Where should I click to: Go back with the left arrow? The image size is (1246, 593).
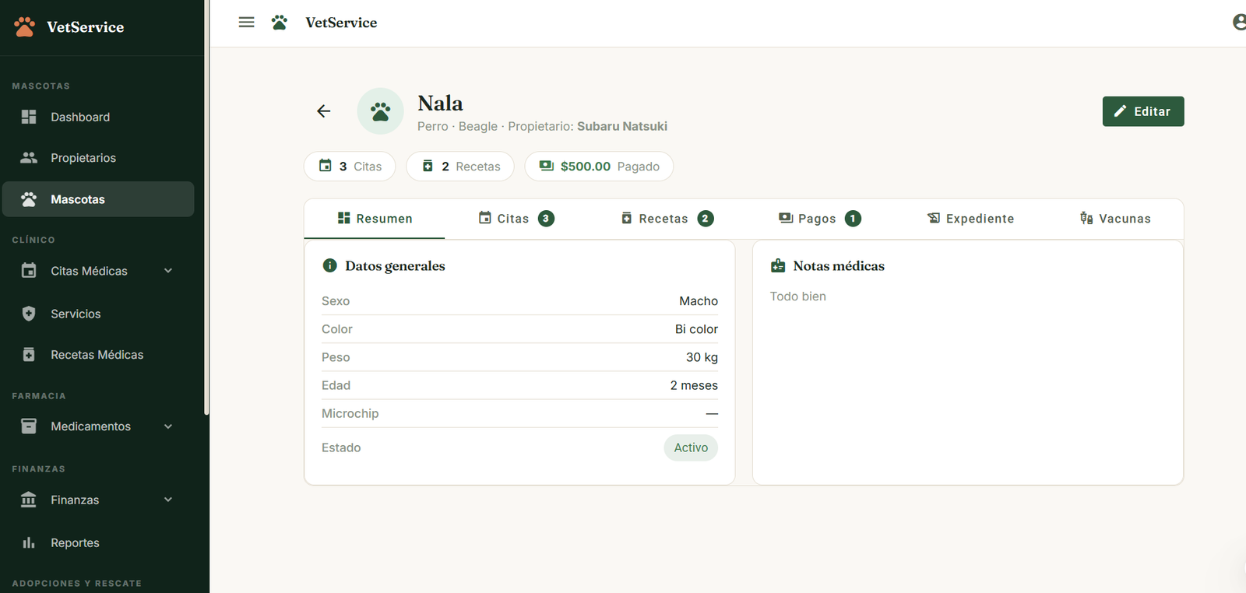[x=324, y=111]
